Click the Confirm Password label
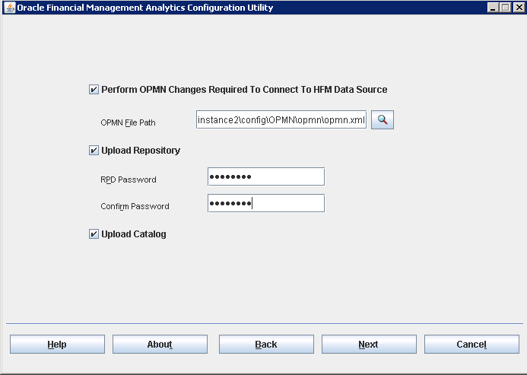Viewport: 527px width, 375px height. (x=135, y=206)
